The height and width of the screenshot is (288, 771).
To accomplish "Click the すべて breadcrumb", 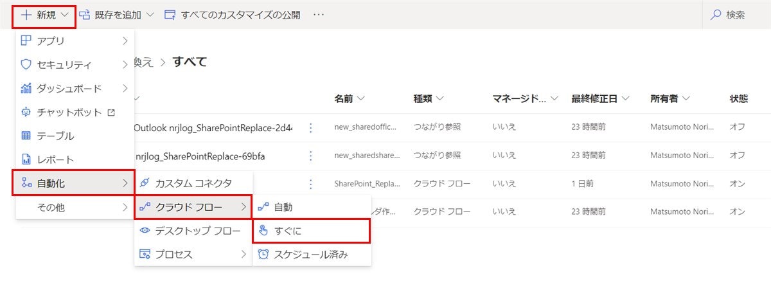I will point(190,62).
